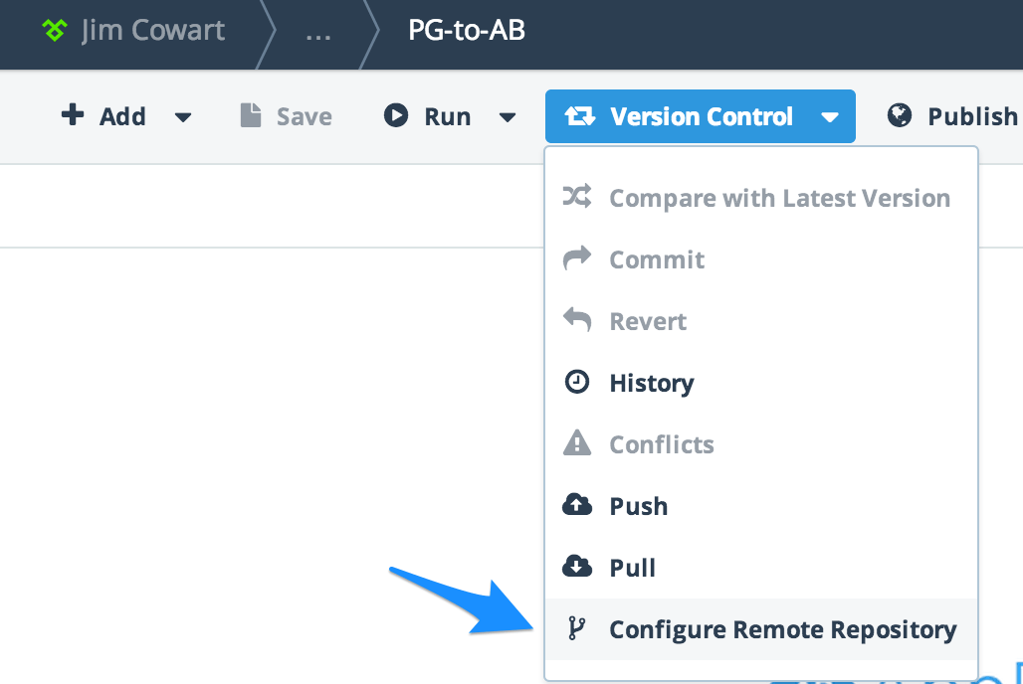Screen dimensions: 1023x684
Task: Click the Talend logo icon beside Jim Cowart
Action: [55, 31]
